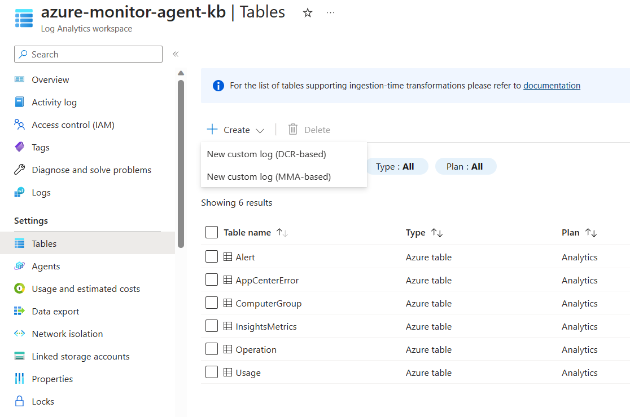Check the box for the Operation table

211,349
